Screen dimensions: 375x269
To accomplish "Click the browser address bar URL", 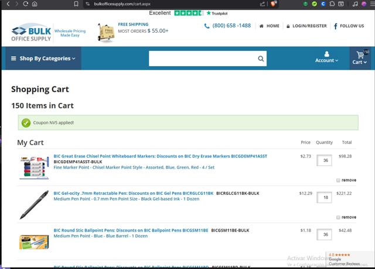I will coord(122,4).
